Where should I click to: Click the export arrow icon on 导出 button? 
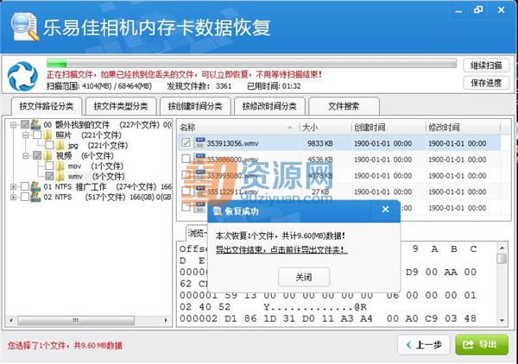click(x=468, y=345)
